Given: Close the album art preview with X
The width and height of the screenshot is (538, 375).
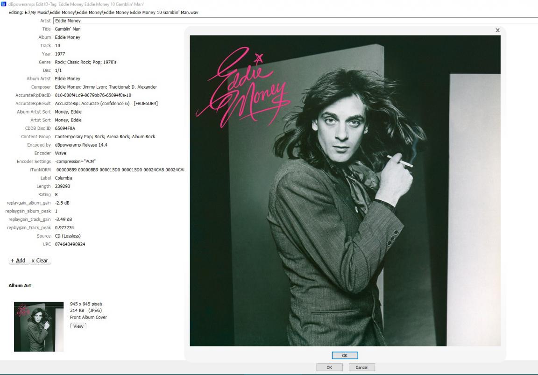Looking at the screenshot, I should pyautogui.click(x=497, y=30).
